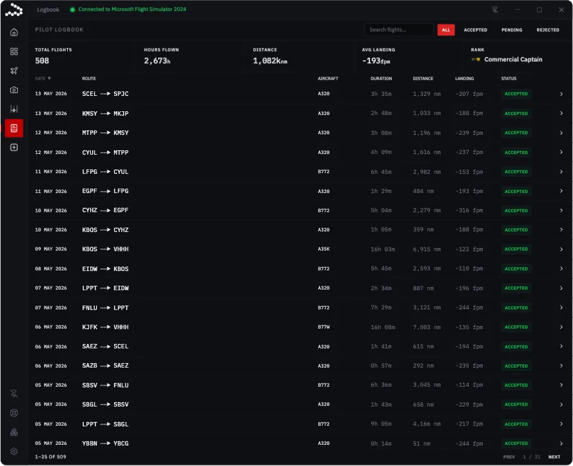Click the add-plus box icon in sidebar
The width and height of the screenshot is (573, 466).
coord(14,148)
